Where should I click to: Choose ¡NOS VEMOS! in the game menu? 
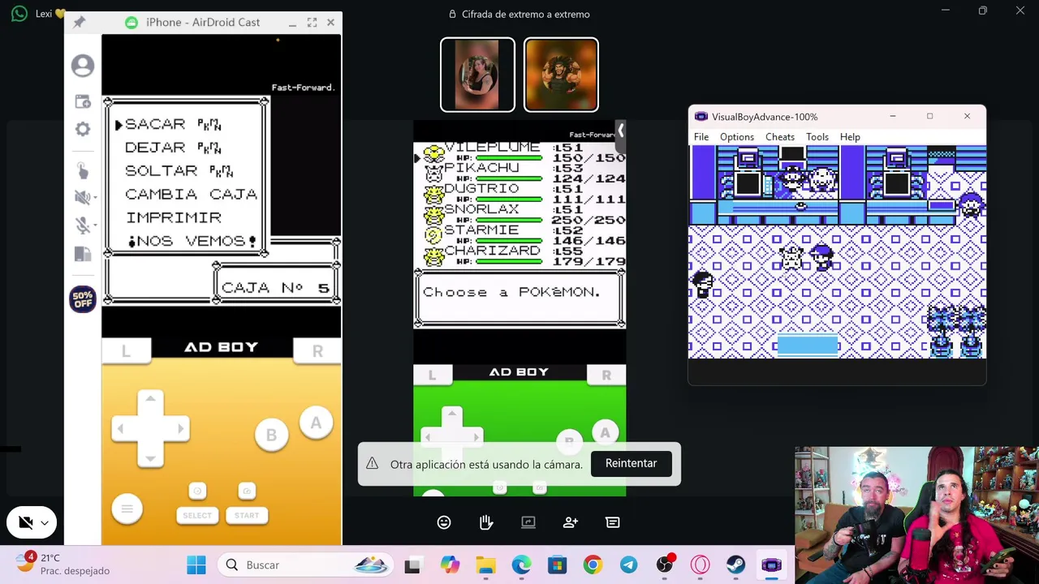(192, 241)
